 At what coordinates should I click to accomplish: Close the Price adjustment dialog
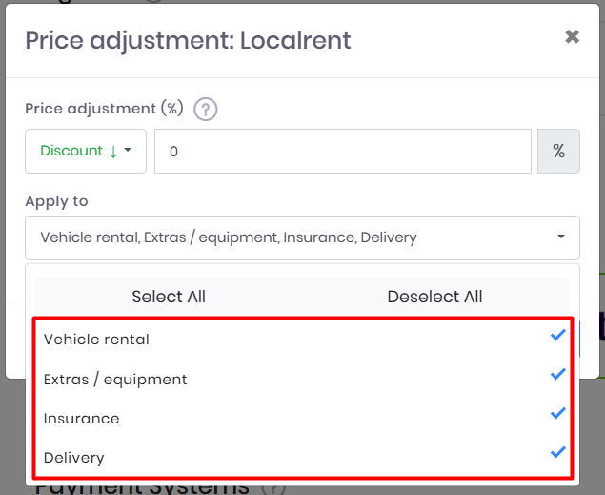click(572, 37)
